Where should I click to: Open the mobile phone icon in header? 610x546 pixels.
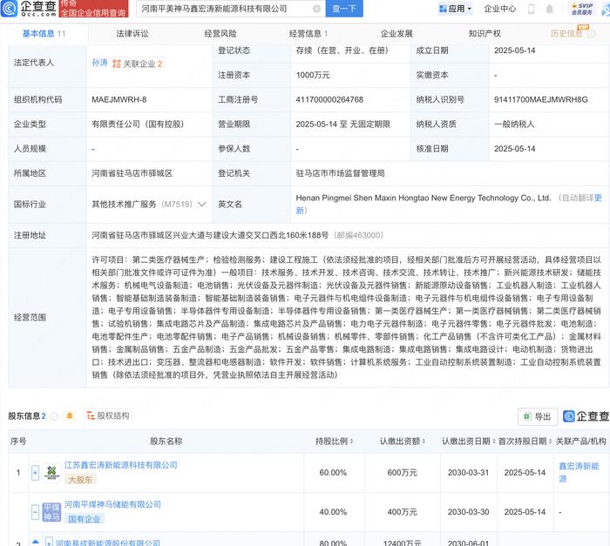tap(531, 9)
